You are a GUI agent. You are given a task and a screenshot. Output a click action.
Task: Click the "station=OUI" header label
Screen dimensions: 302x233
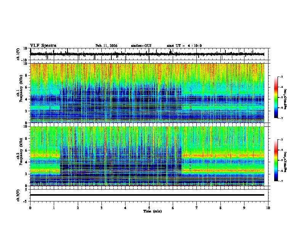(141, 46)
